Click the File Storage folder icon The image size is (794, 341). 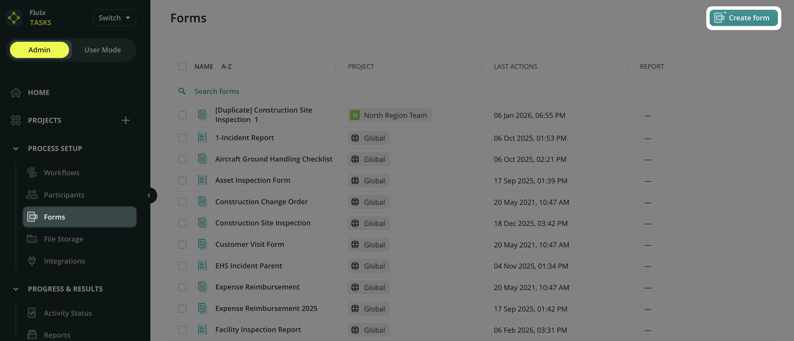pyautogui.click(x=32, y=239)
